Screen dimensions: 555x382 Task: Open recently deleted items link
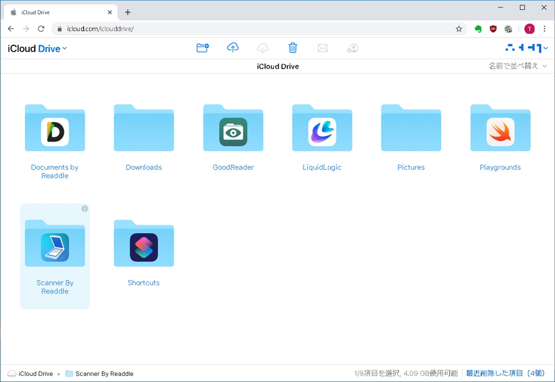coord(505,373)
